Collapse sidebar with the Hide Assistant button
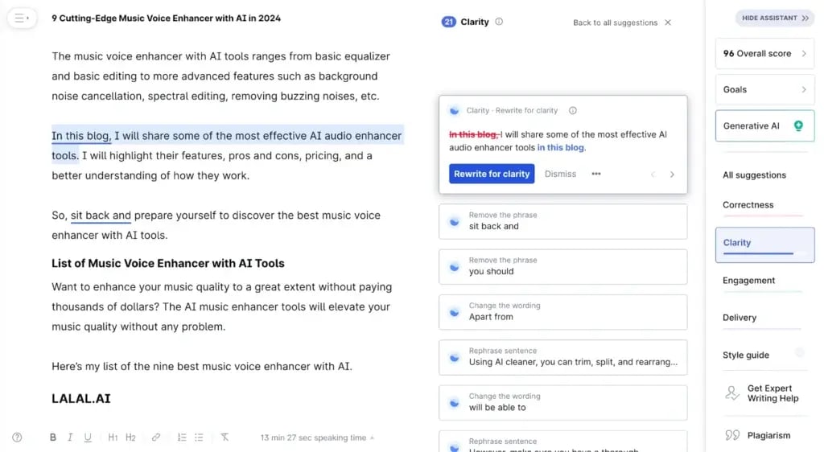The image size is (824, 452). pyautogui.click(x=775, y=18)
